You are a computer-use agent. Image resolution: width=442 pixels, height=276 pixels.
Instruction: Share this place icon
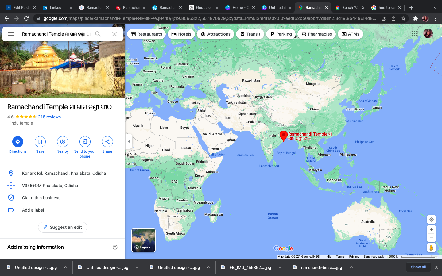[107, 142]
